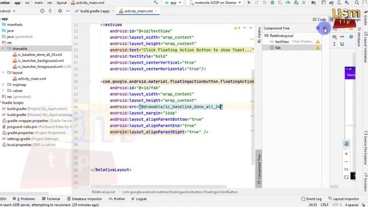368x207 pixels.
Task: Close the activity_main.xml tab
Action: 156,11
